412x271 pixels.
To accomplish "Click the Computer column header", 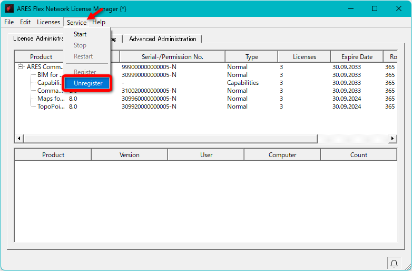I will [x=282, y=155].
